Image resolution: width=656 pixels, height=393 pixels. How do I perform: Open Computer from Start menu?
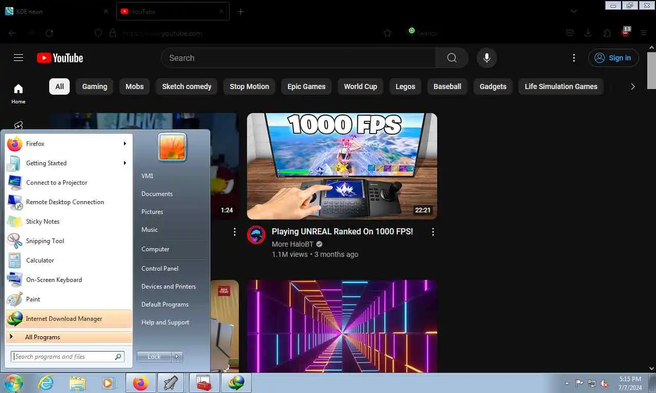[x=155, y=249]
